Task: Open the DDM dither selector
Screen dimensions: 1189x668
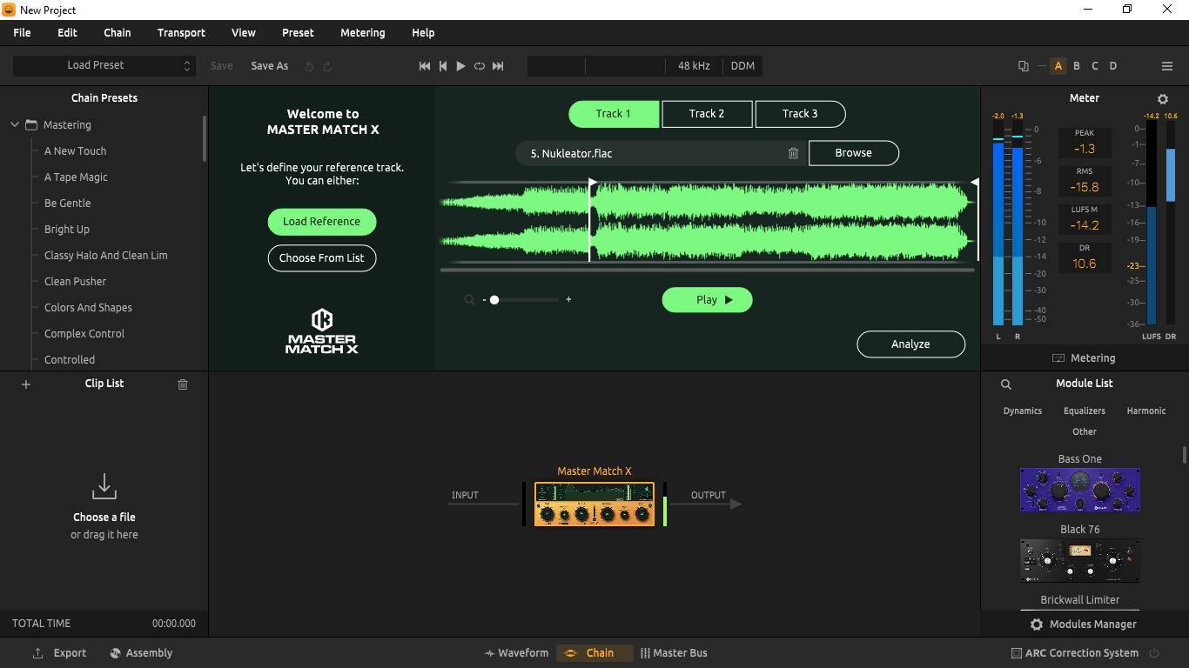Action: 742,66
